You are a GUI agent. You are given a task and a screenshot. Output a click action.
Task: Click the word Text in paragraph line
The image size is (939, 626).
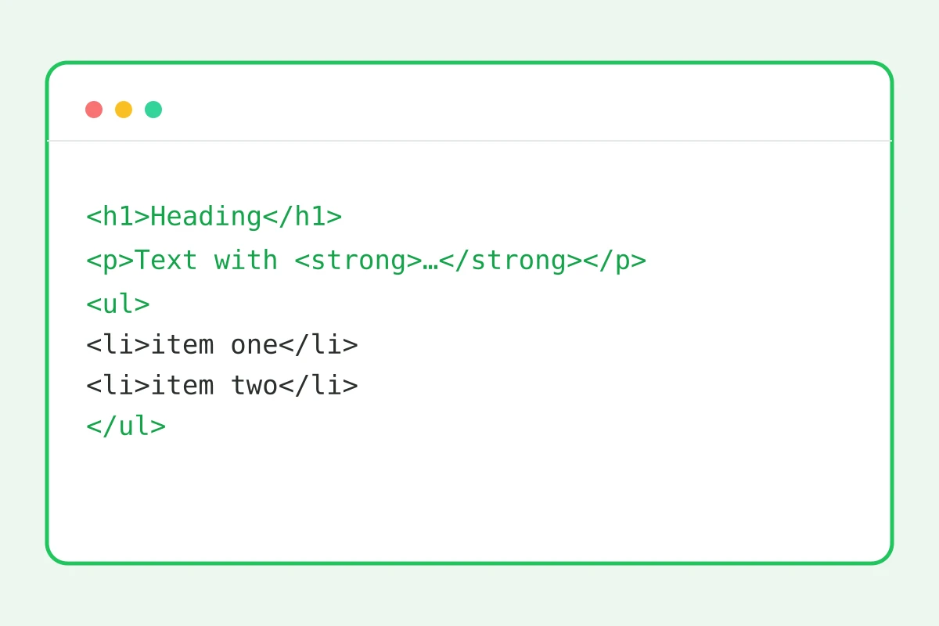(167, 261)
